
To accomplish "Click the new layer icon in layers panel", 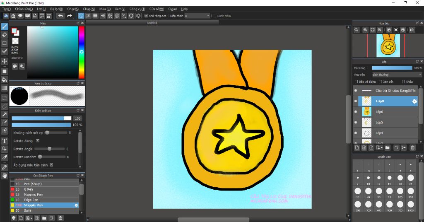I will (357, 147).
